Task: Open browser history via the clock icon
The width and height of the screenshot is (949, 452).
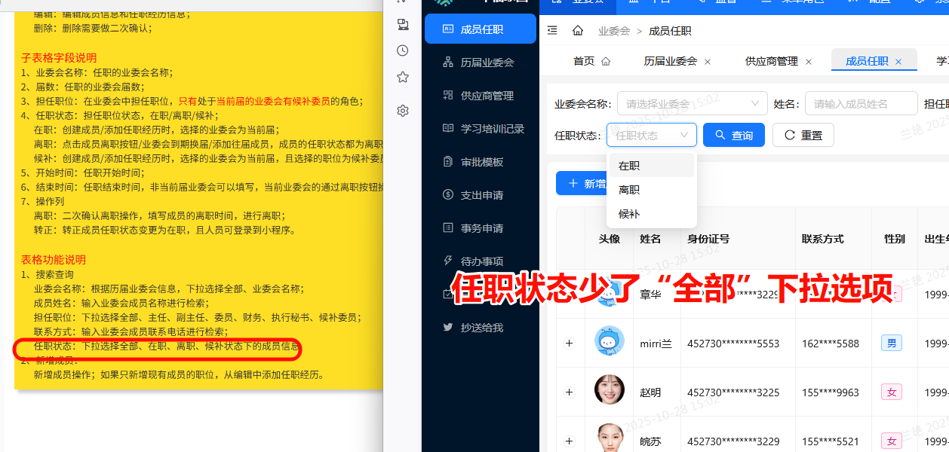Action: (402, 50)
